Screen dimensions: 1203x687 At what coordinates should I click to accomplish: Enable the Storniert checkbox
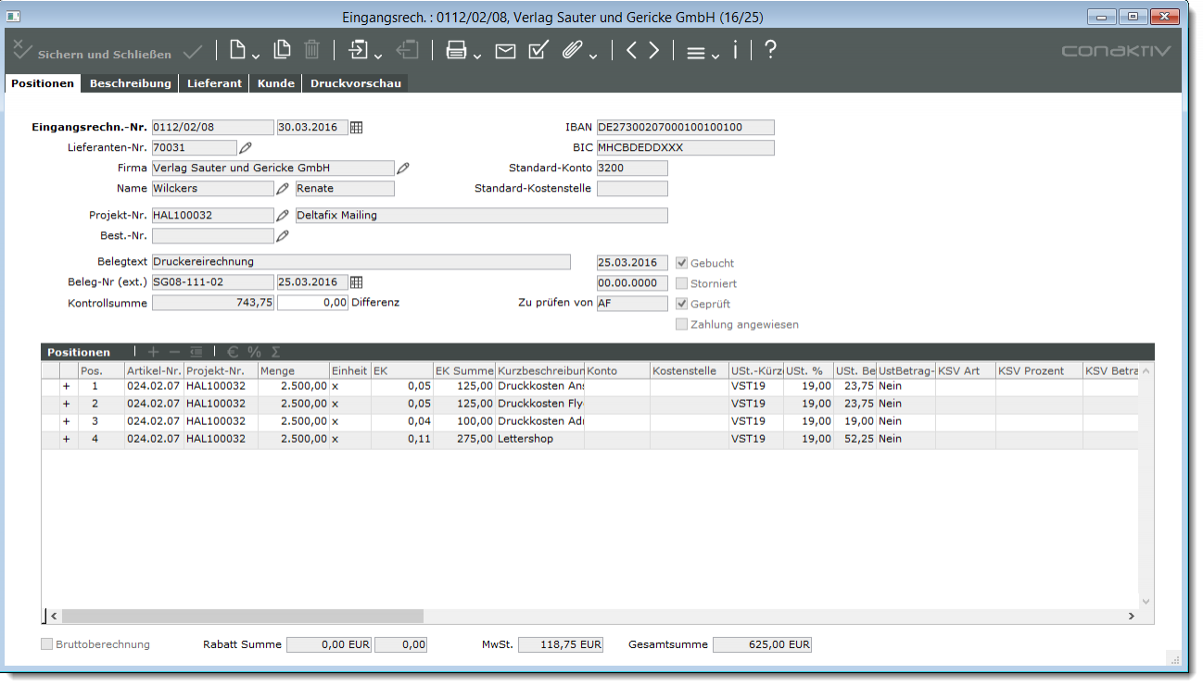pyautogui.click(x=682, y=283)
